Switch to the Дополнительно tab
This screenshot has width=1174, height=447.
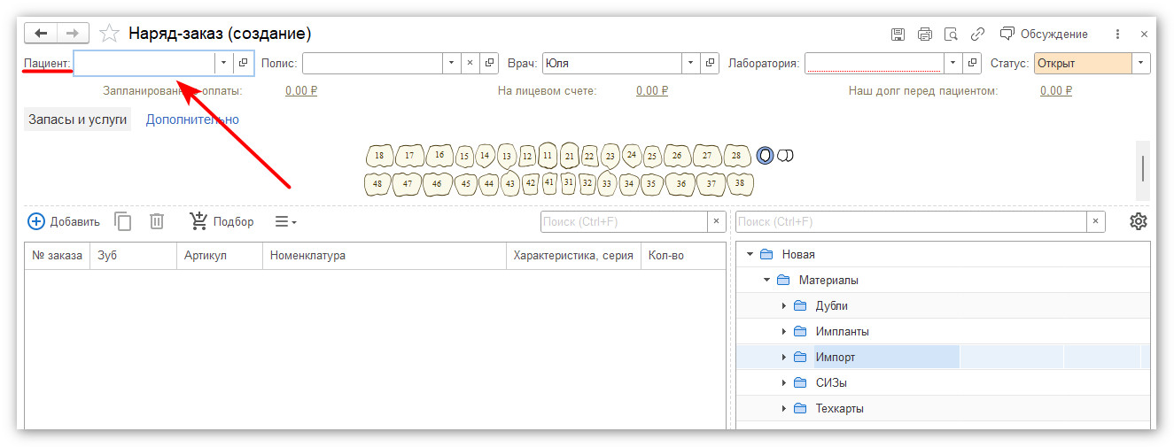click(192, 119)
